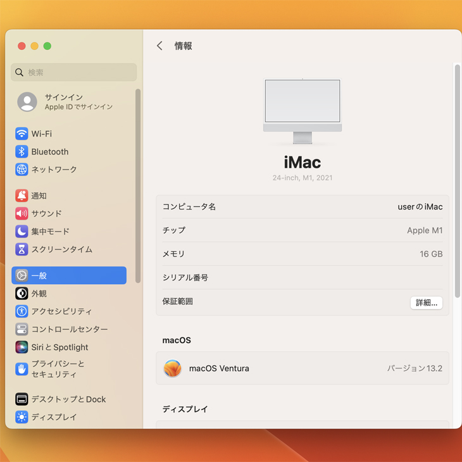Open アクセシビリティ settings label
The height and width of the screenshot is (462, 462).
(61, 311)
